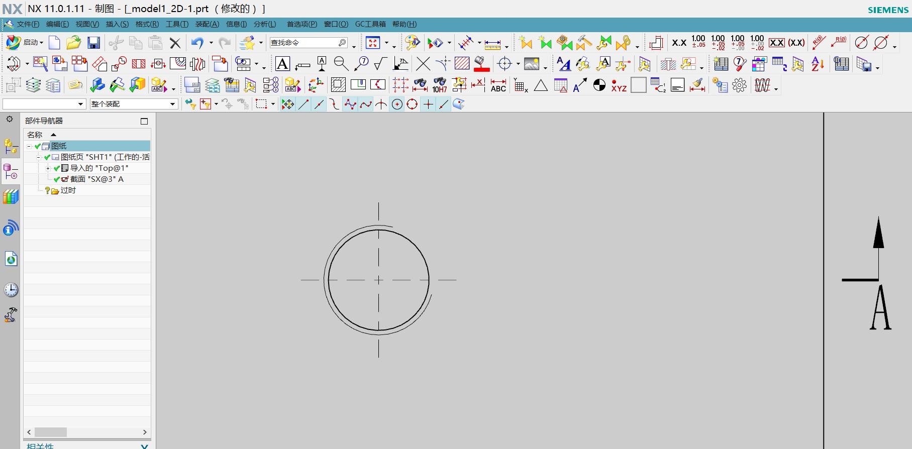Save the drawing with floppy icon
This screenshot has height=449, width=912.
[x=93, y=43]
